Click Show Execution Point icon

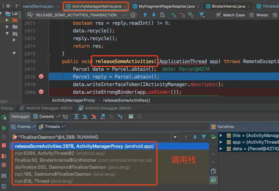point(66,117)
